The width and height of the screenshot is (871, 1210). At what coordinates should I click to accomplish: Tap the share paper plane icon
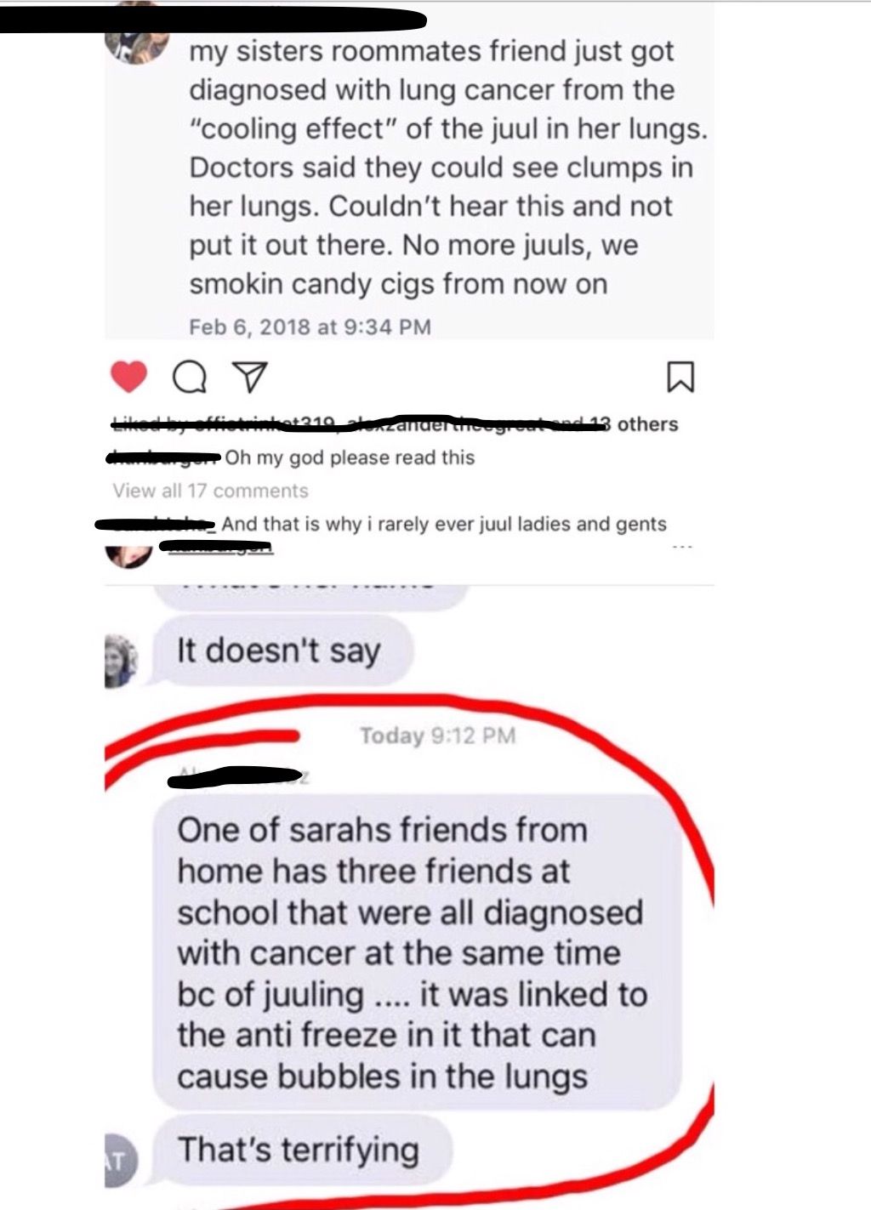coord(250,378)
